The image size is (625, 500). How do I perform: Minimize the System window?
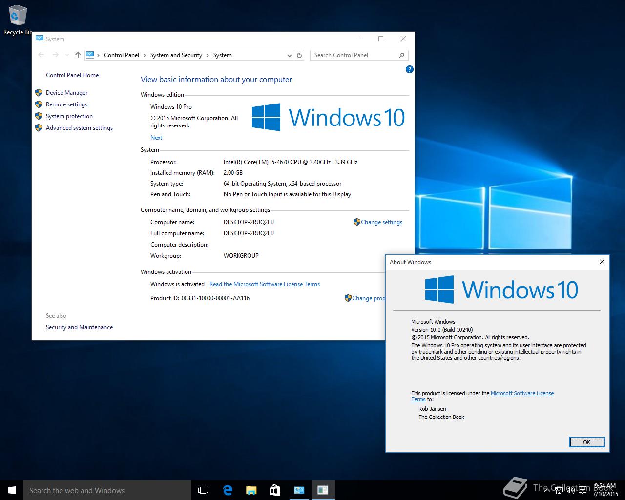click(359, 39)
